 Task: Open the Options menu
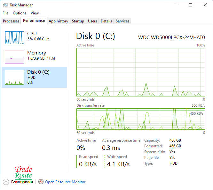[20, 13]
